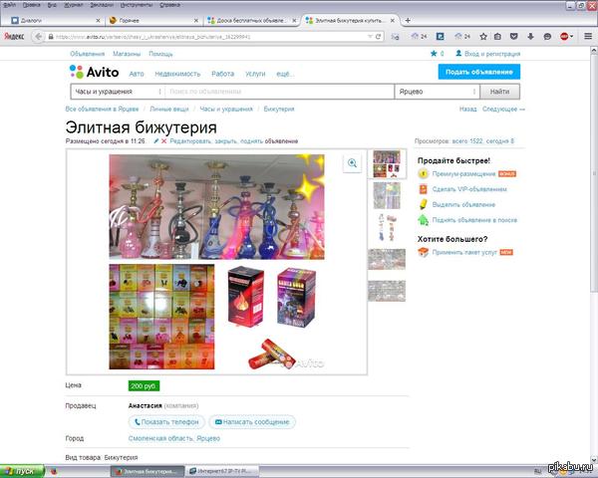Click the Найти search button
This screenshot has height=478, width=598.
point(499,92)
